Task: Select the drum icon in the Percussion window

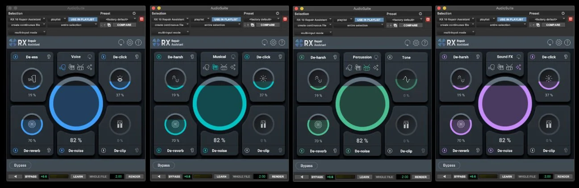Action: pos(367,67)
